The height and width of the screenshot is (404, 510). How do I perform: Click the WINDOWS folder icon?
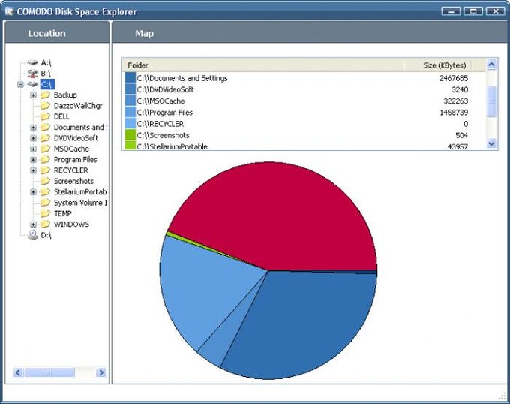pyautogui.click(x=45, y=224)
